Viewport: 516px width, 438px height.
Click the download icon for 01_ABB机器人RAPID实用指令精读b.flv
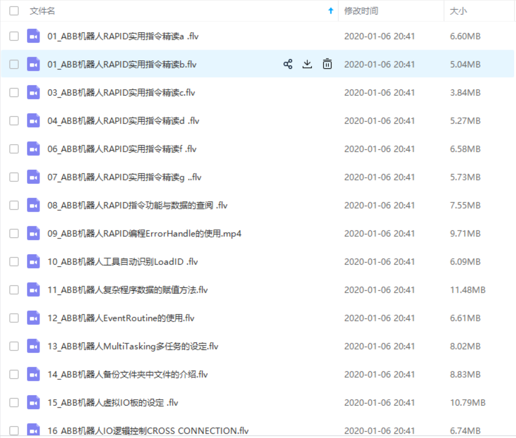[x=307, y=64]
